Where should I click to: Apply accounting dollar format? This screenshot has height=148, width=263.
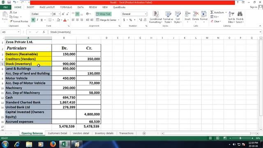click(124, 20)
